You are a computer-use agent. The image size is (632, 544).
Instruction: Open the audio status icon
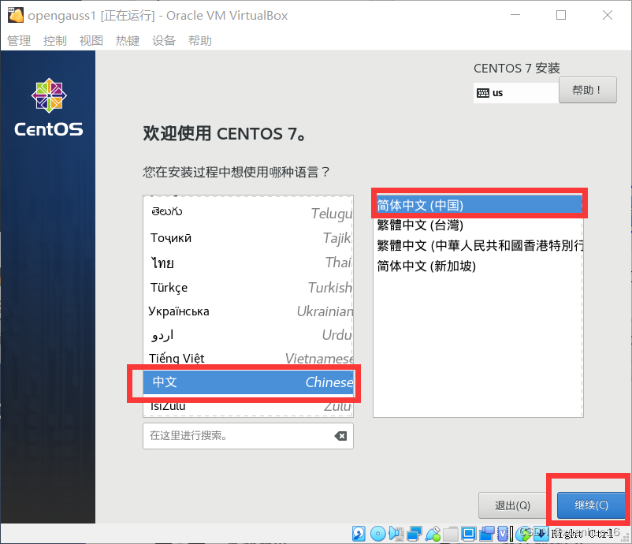(396, 534)
